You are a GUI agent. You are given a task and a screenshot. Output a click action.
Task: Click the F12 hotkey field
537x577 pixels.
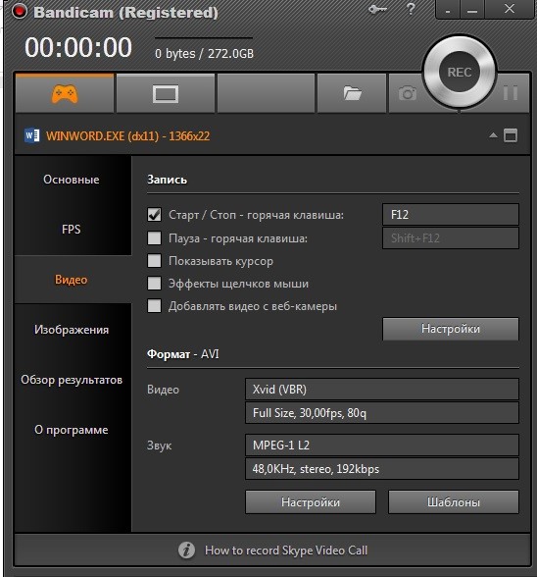click(451, 215)
